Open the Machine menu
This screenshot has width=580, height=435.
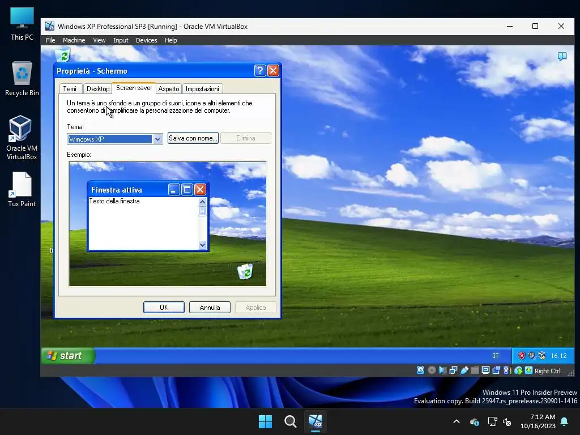tap(74, 40)
